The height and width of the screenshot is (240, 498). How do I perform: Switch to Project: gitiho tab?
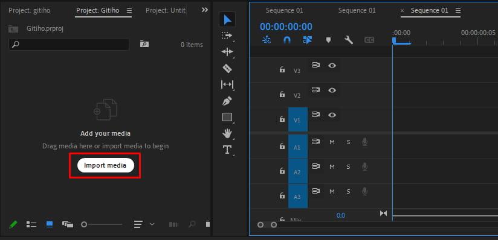click(x=29, y=10)
